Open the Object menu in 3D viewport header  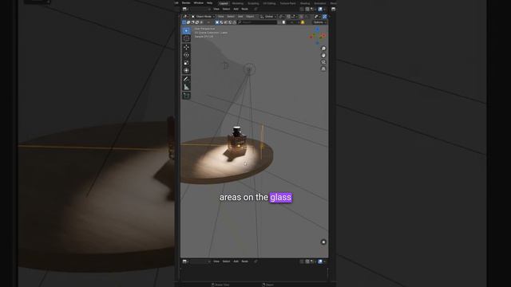click(250, 16)
